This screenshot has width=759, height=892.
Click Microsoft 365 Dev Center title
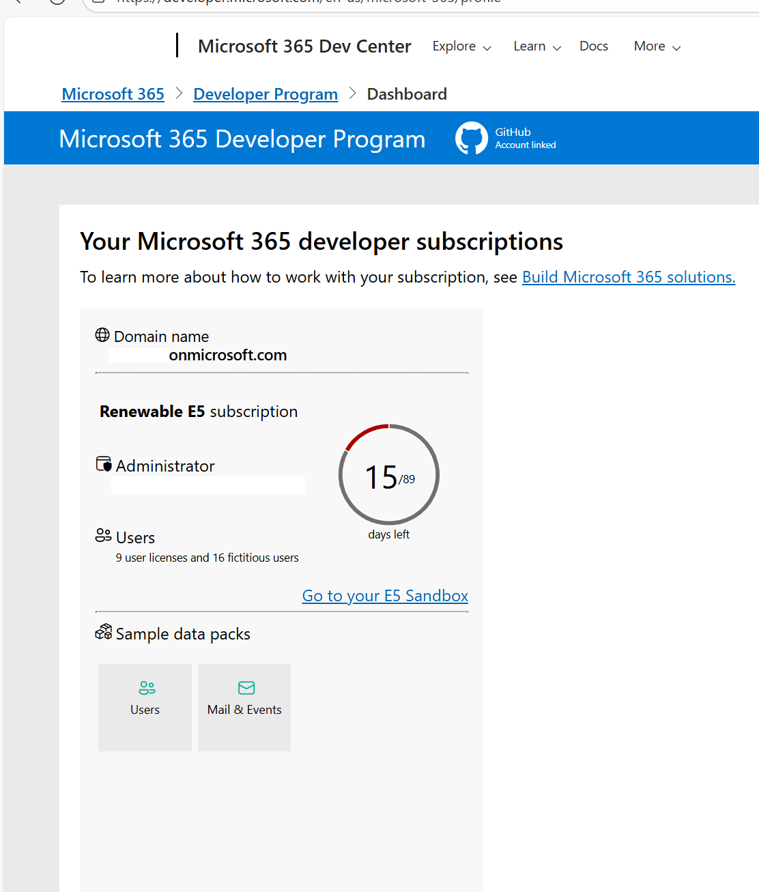304,46
